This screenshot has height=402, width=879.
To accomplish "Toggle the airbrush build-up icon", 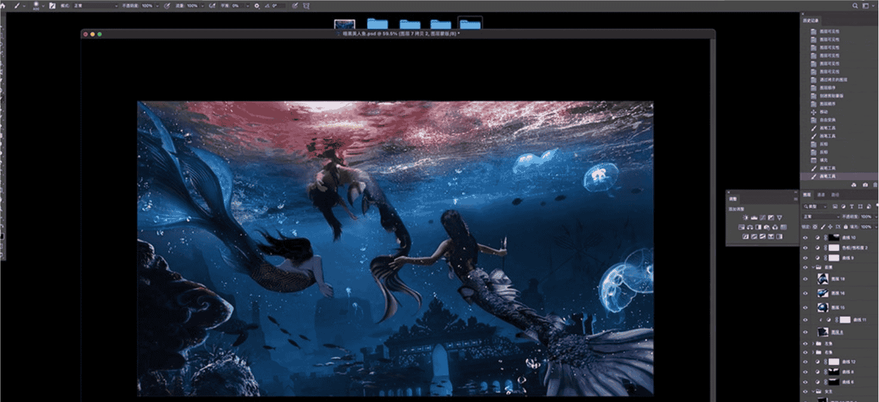I will pos(212,5).
